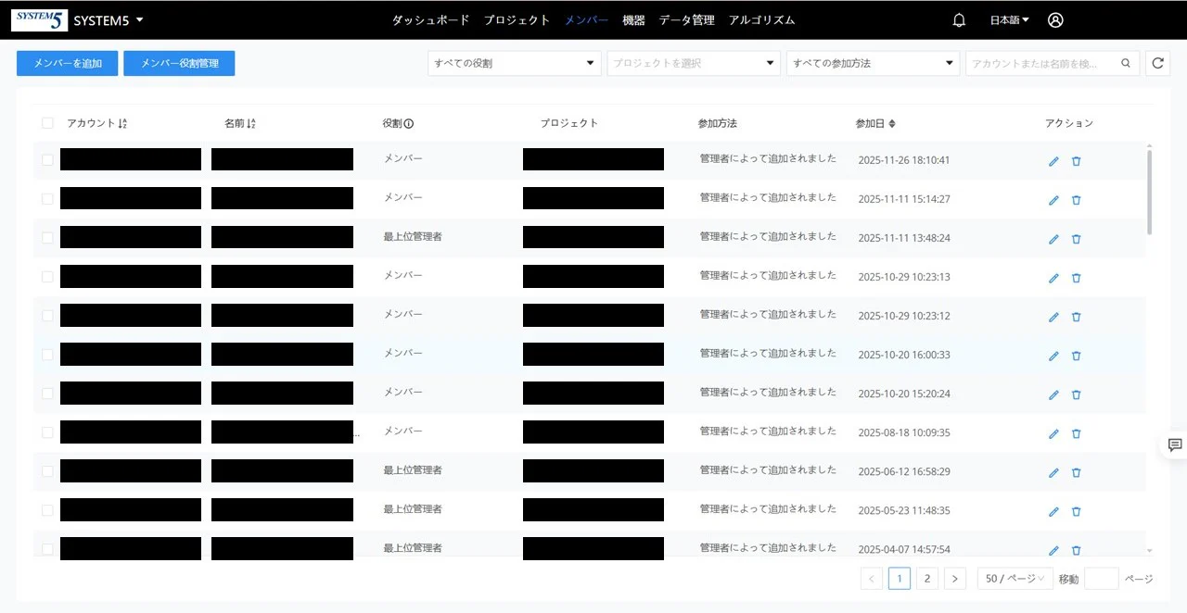Image resolution: width=1187 pixels, height=613 pixels.
Task: Refresh the member list
Action: [1157, 63]
